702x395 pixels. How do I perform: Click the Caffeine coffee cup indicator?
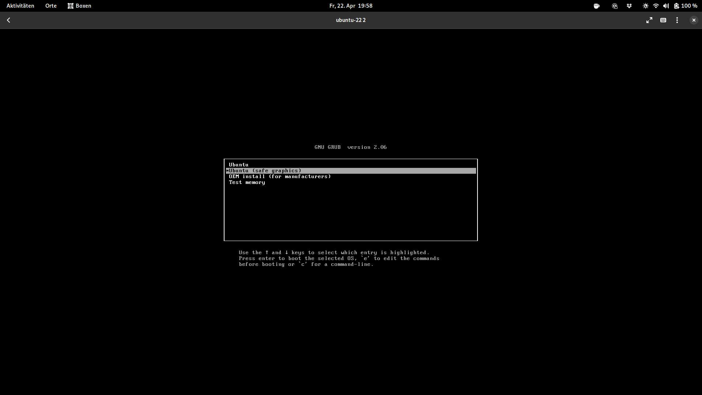tap(597, 6)
